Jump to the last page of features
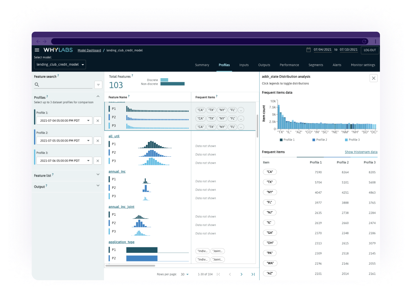Screen dimensions: 412x292 click(253, 274)
